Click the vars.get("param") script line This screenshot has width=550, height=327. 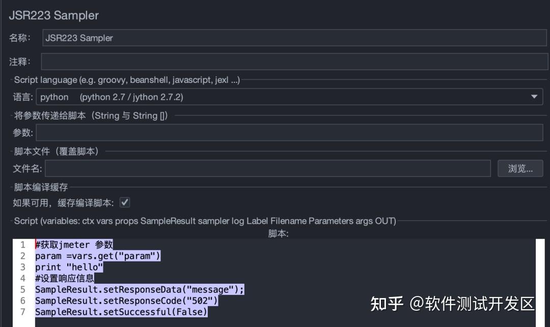pyautogui.click(x=97, y=256)
